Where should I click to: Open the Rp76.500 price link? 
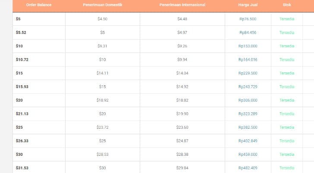coord(248,19)
